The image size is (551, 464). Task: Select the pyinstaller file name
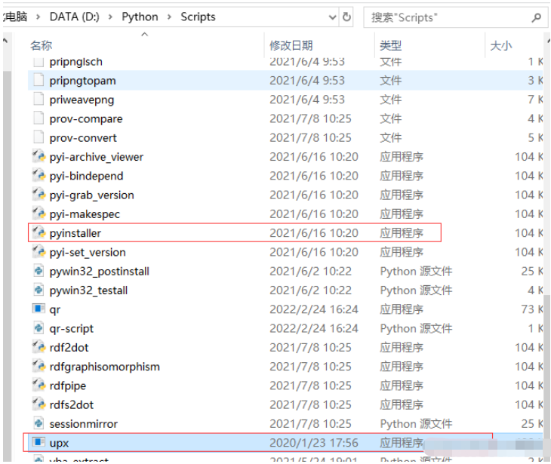[x=75, y=233]
